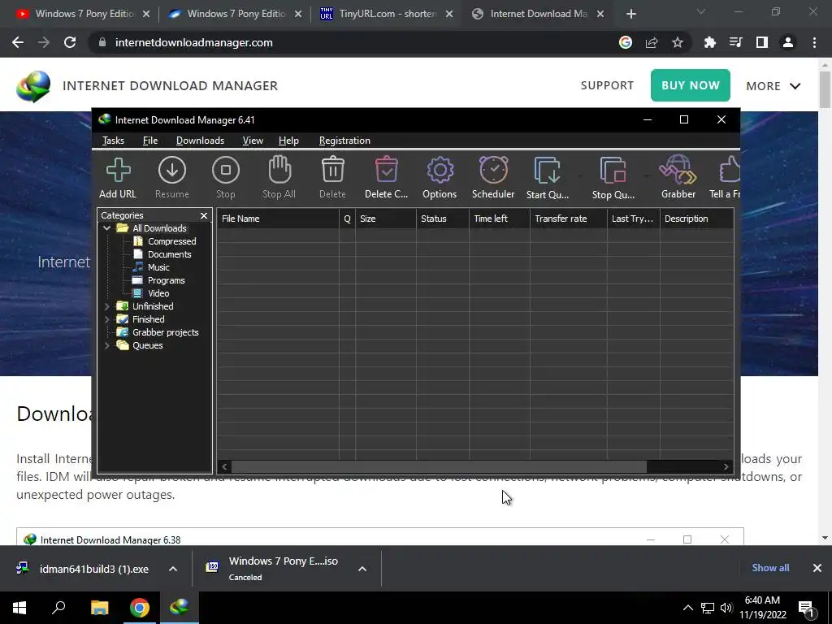832x624 pixels.
Task: Sort by Size column header
Action: point(386,219)
